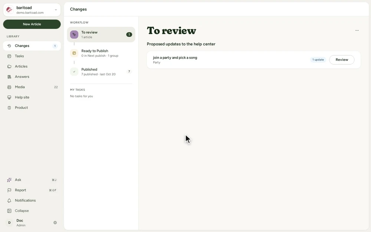
Task: Open the Answers section label
Action: click(22, 77)
